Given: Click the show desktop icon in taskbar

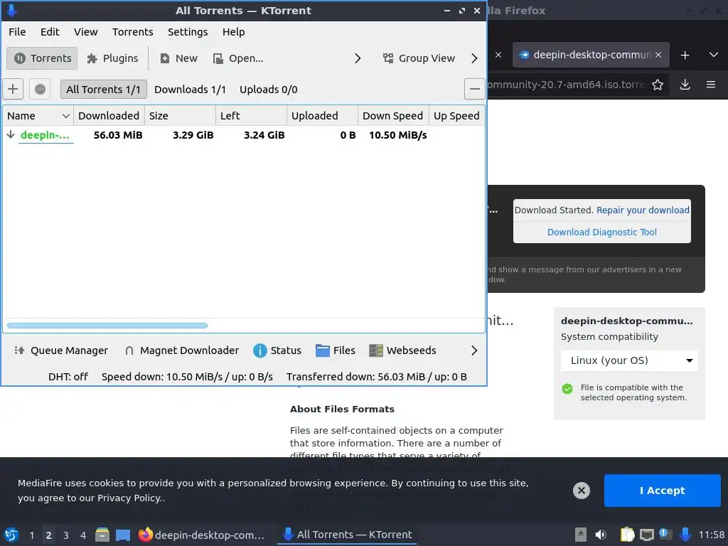Looking at the screenshot, I should click(x=122, y=535).
